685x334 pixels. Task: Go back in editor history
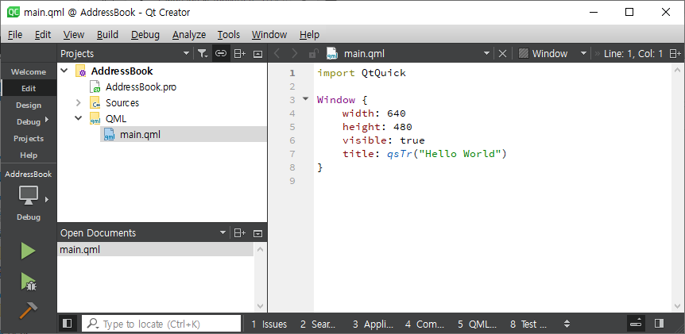pyautogui.click(x=276, y=54)
